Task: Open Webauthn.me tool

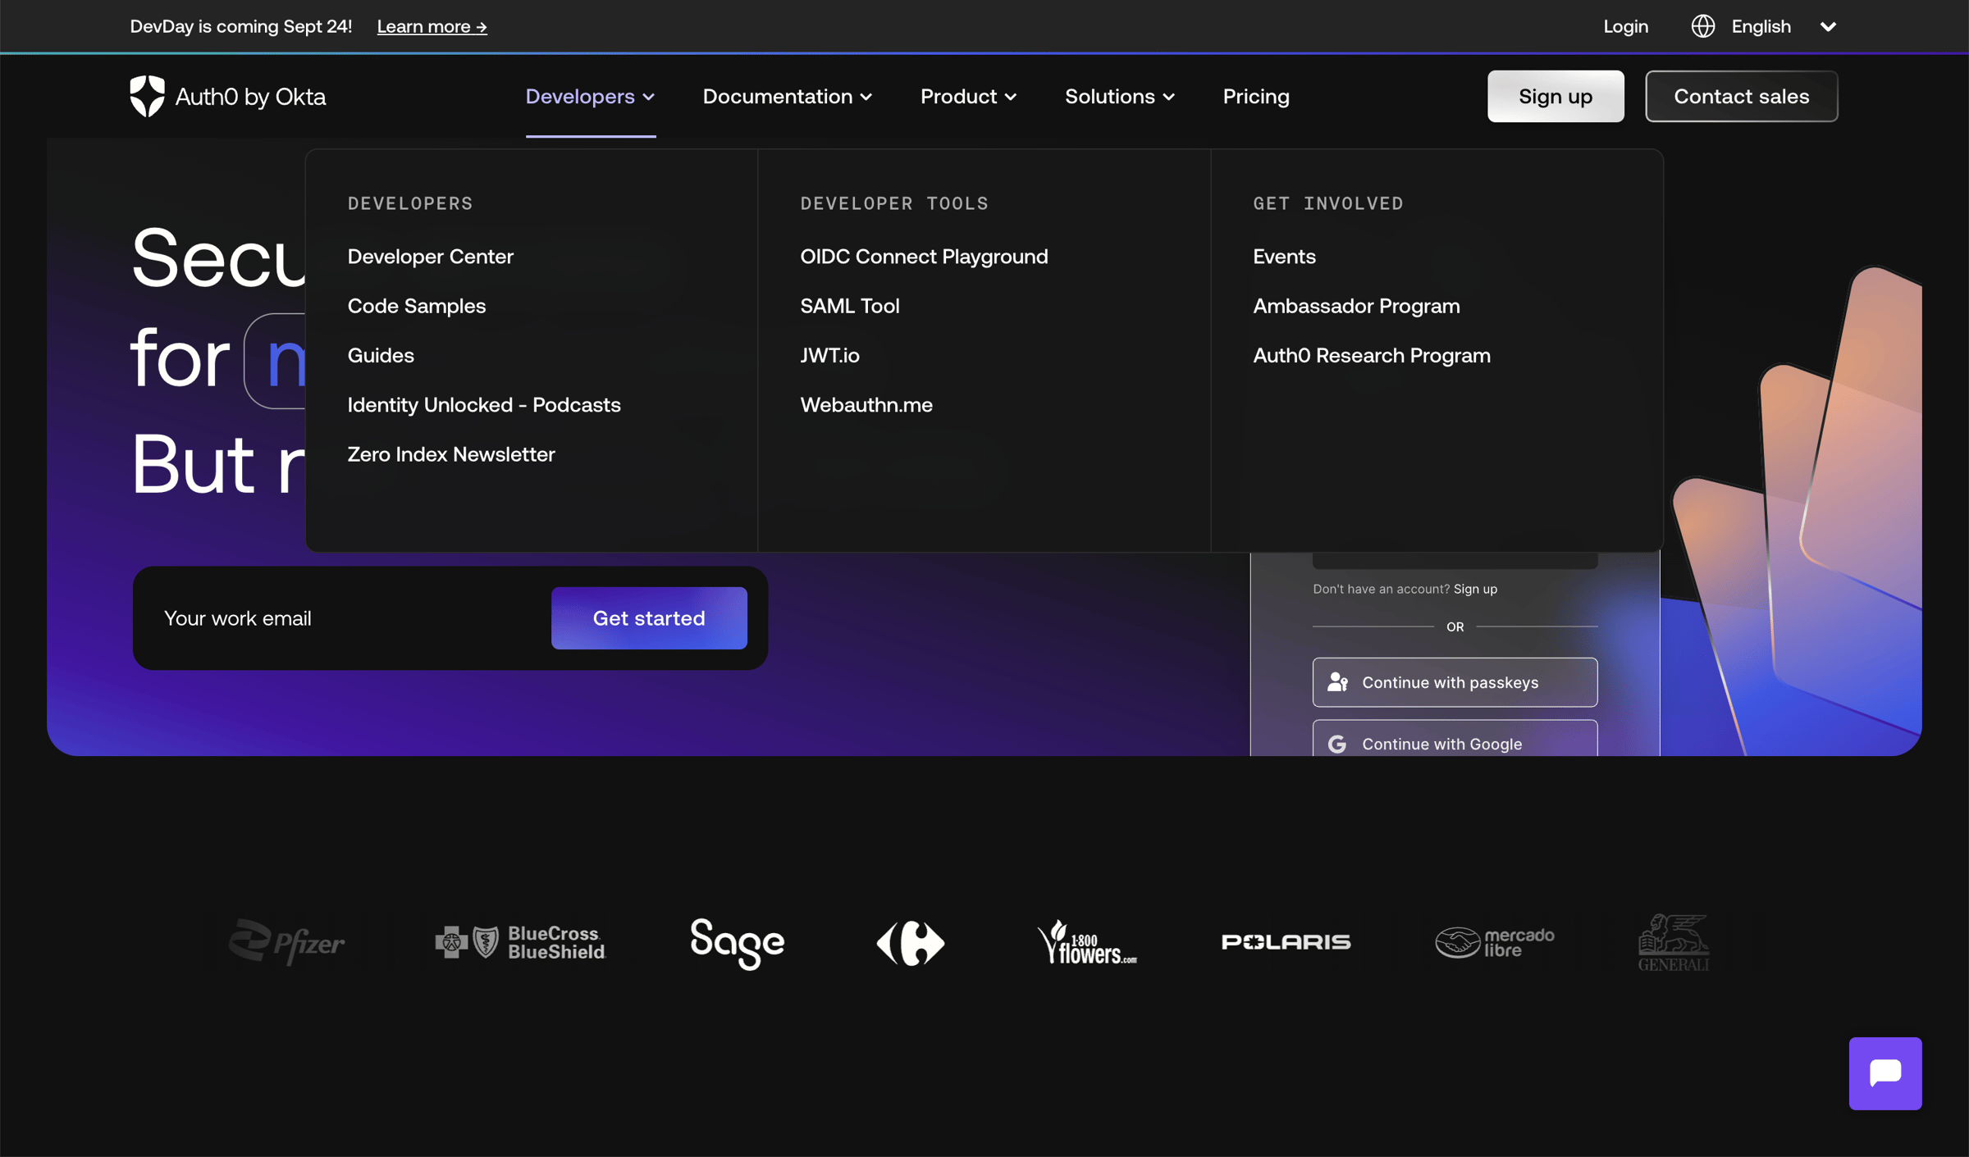Action: pos(866,405)
